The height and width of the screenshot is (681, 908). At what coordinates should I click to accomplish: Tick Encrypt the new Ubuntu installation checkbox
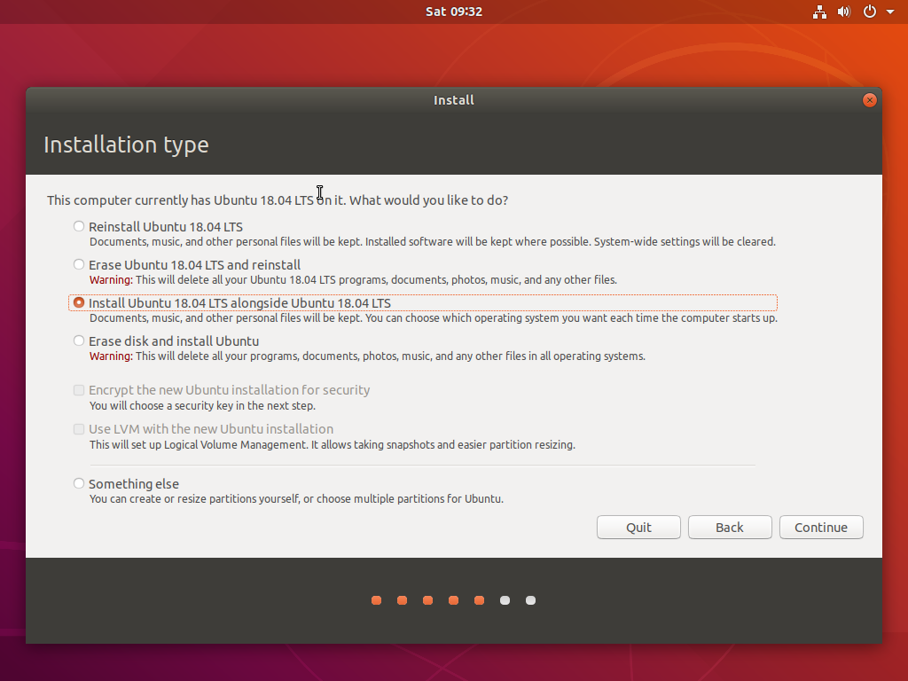(x=79, y=390)
